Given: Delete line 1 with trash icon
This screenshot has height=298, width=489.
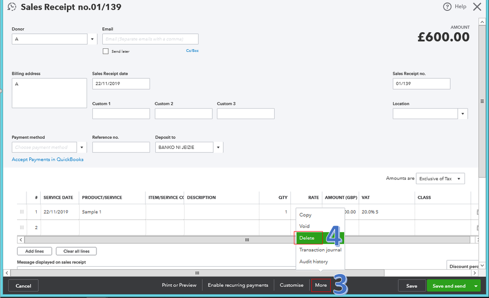Looking at the screenshot, I should point(477,212).
